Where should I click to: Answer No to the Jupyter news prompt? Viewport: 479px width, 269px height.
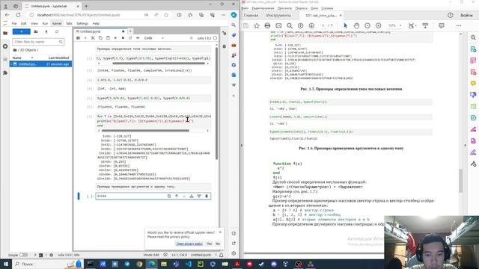click(218, 244)
